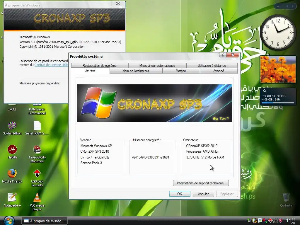Screen dimensions: 300x225
Task: Click the RAM Saver 2B tray icon
Action: pos(265,221)
